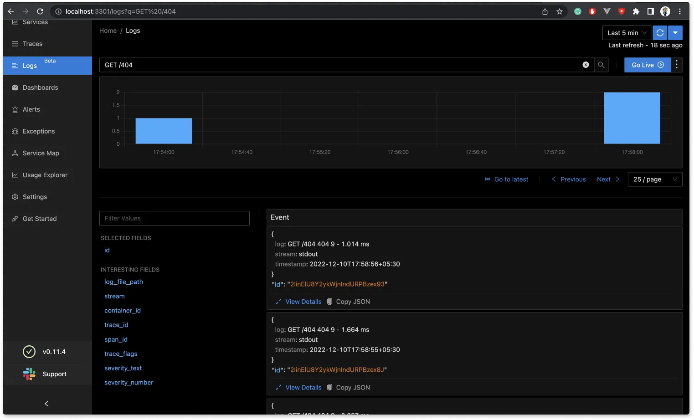The image size is (694, 420).
Task: Click the Exceptions bug icon
Action: [x=15, y=131]
